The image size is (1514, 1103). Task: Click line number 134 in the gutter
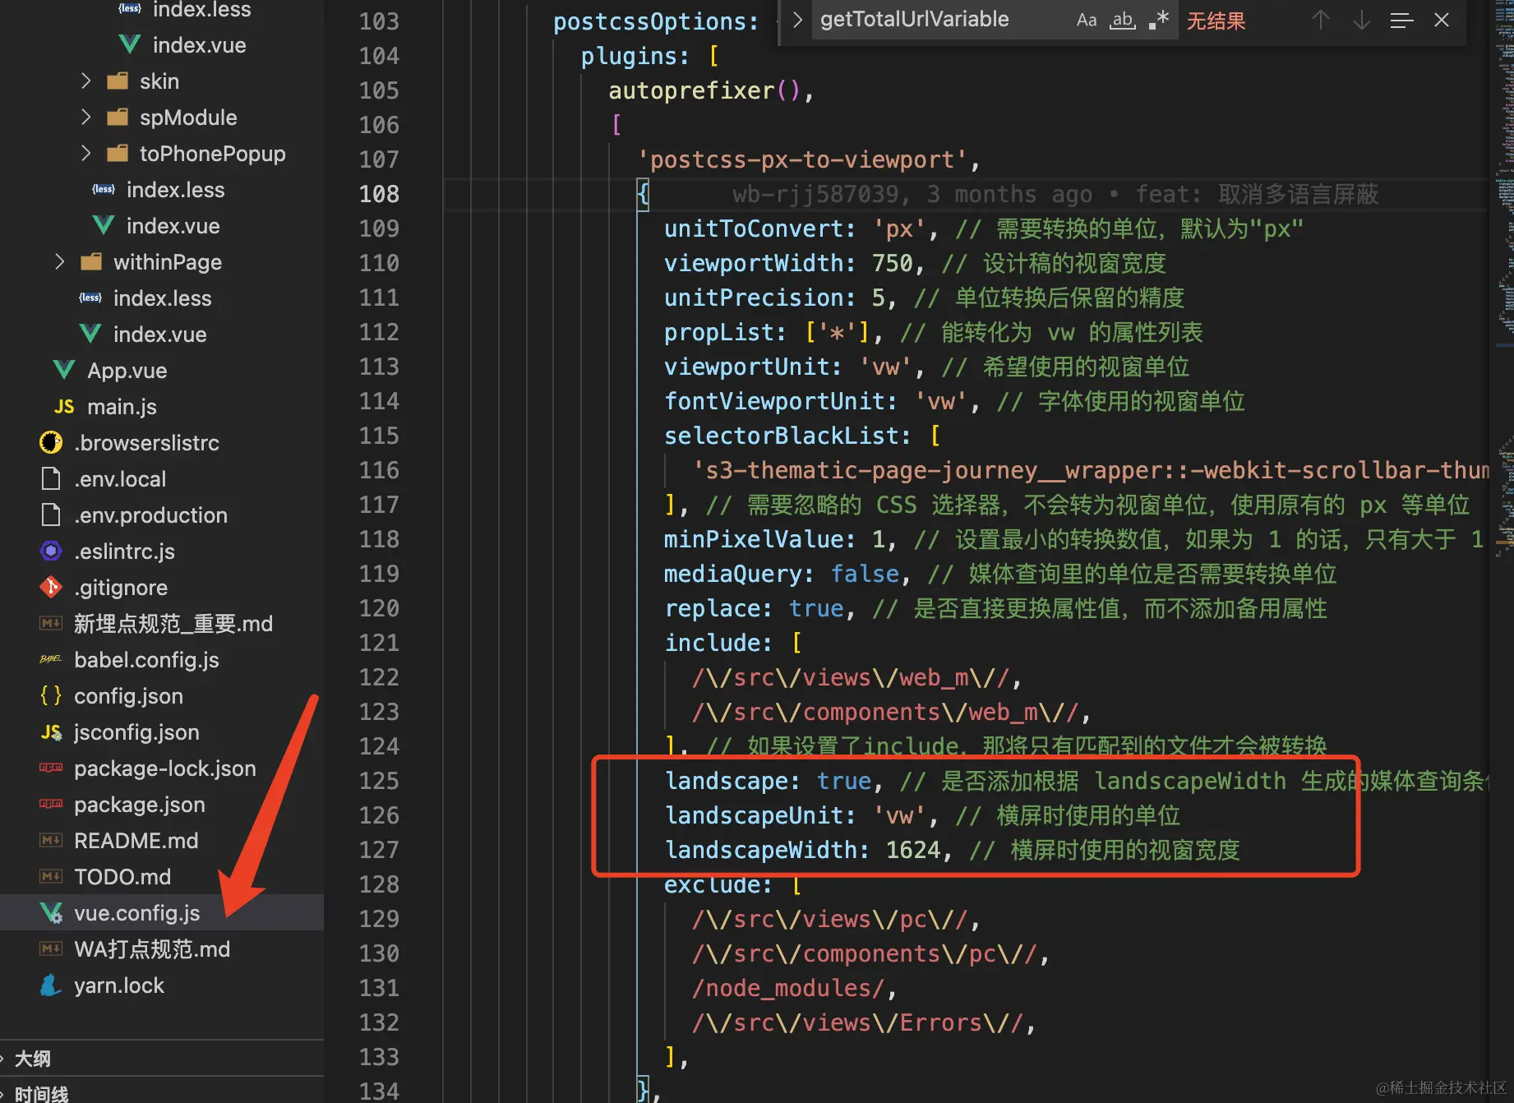(x=379, y=1091)
